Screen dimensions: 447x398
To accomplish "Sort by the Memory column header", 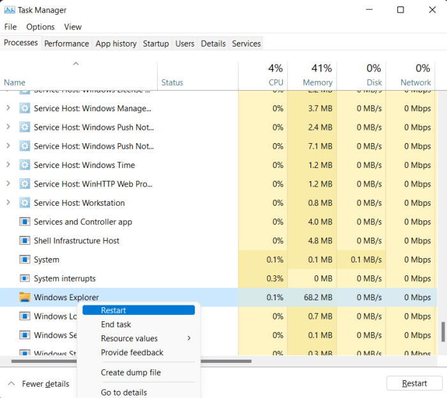I will point(312,75).
